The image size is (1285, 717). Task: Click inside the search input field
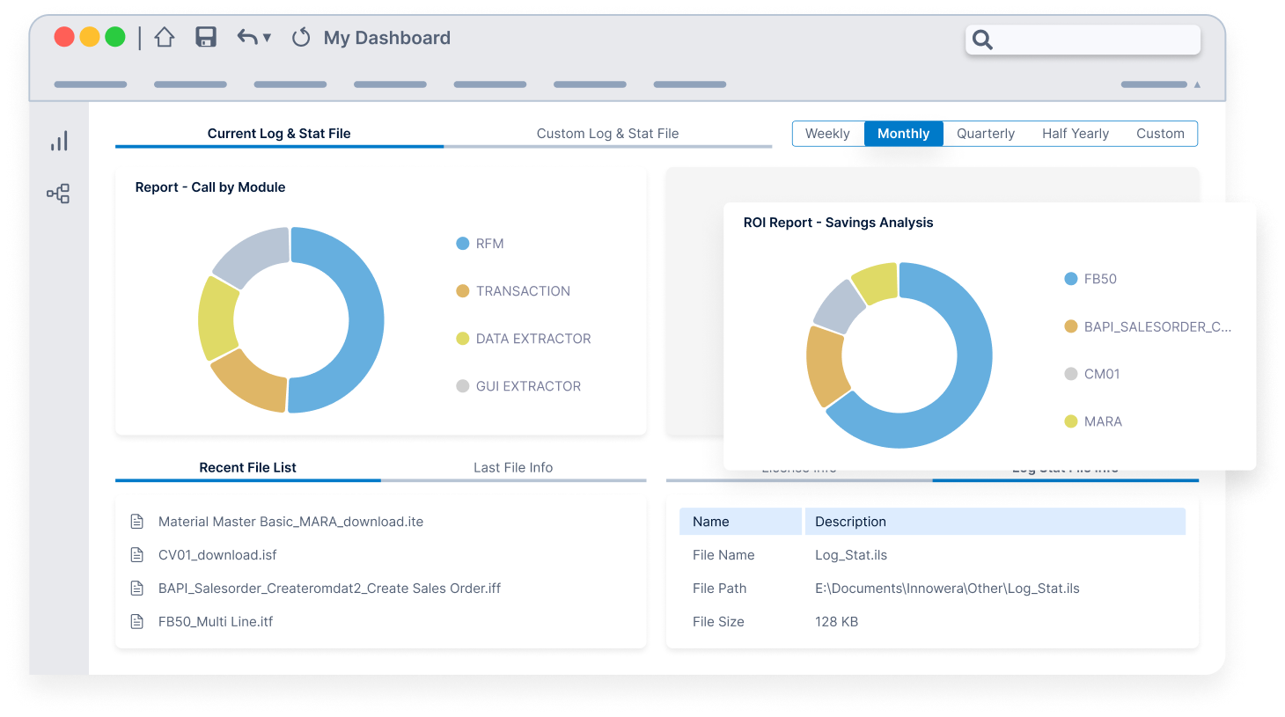pos(1091,40)
